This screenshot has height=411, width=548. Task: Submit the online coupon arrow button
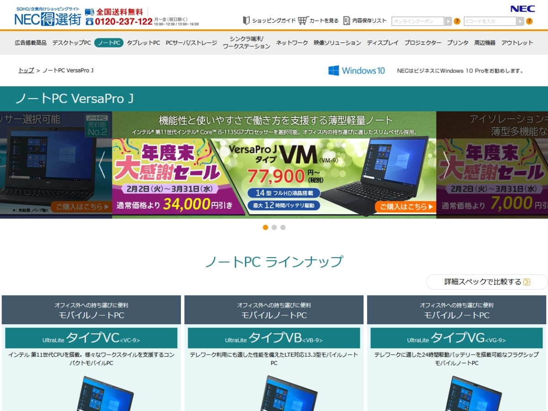(448, 21)
